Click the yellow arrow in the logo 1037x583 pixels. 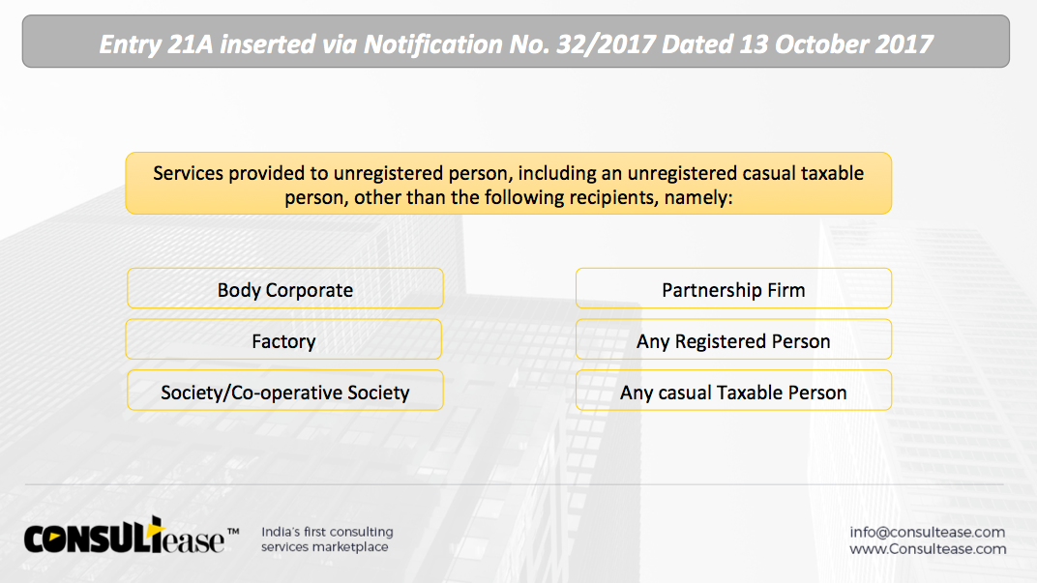[x=156, y=529]
